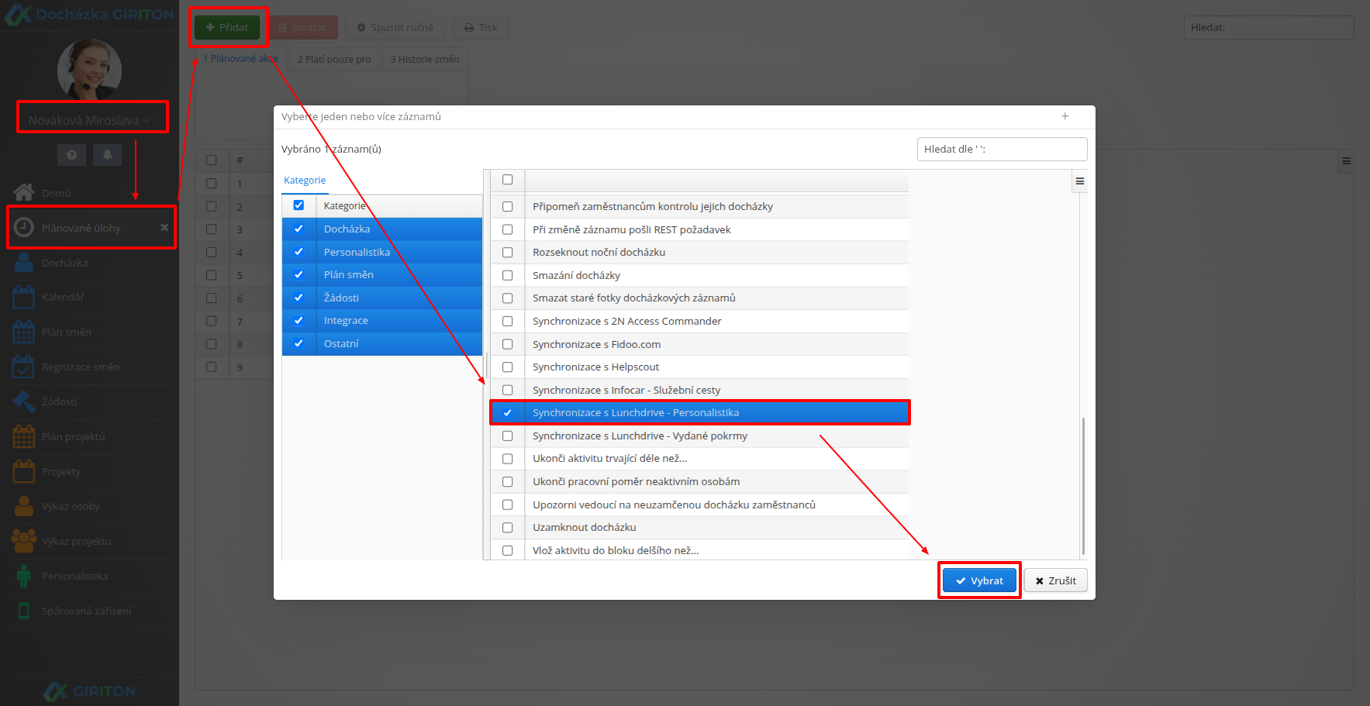Select row Rozseknout noční docházku
The height and width of the screenshot is (706, 1370).
699,253
